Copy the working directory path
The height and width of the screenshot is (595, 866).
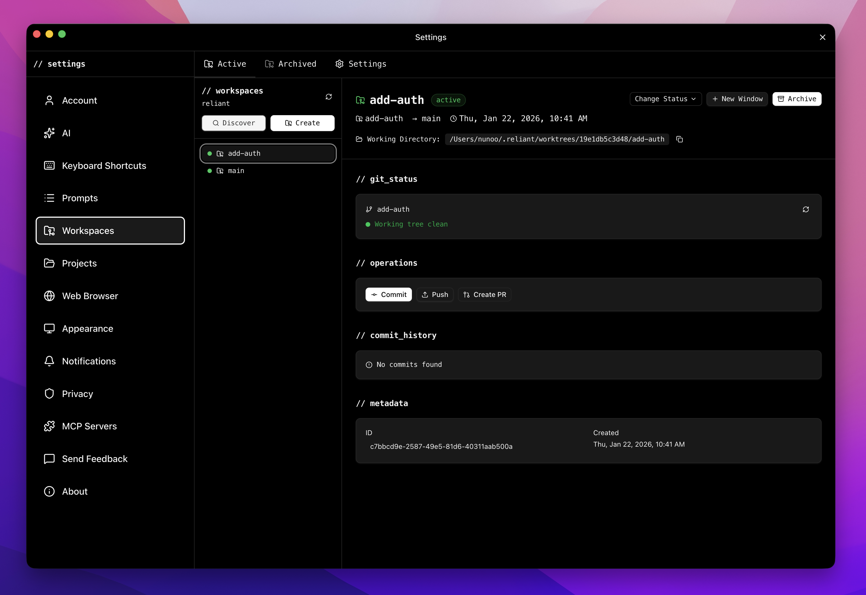point(679,139)
